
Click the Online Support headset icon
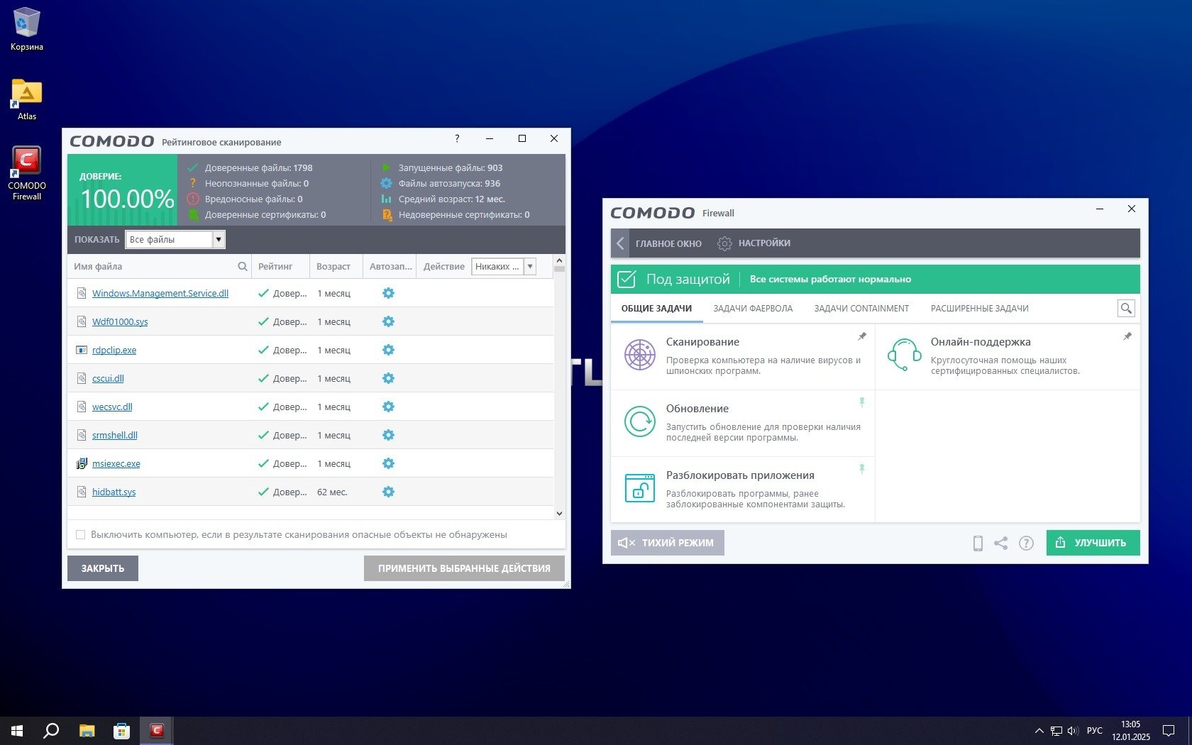[904, 355]
